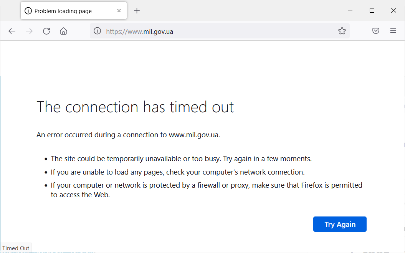Reload the current page
This screenshot has height=253, width=405.
[x=46, y=31]
